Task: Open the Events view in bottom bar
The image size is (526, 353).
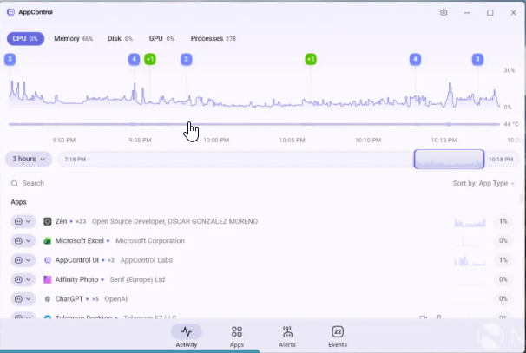Action: [x=338, y=336]
